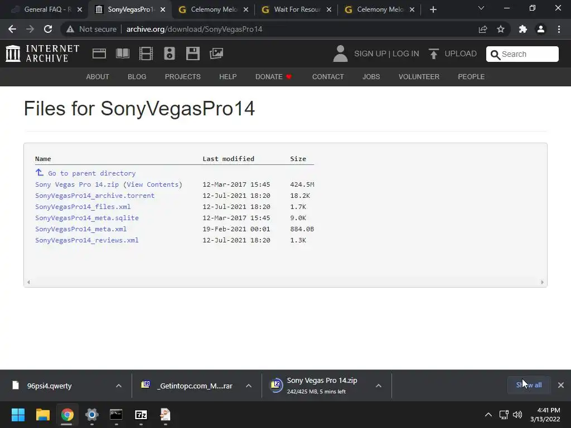
Task: Click the address bar URL
Action: tap(194, 29)
